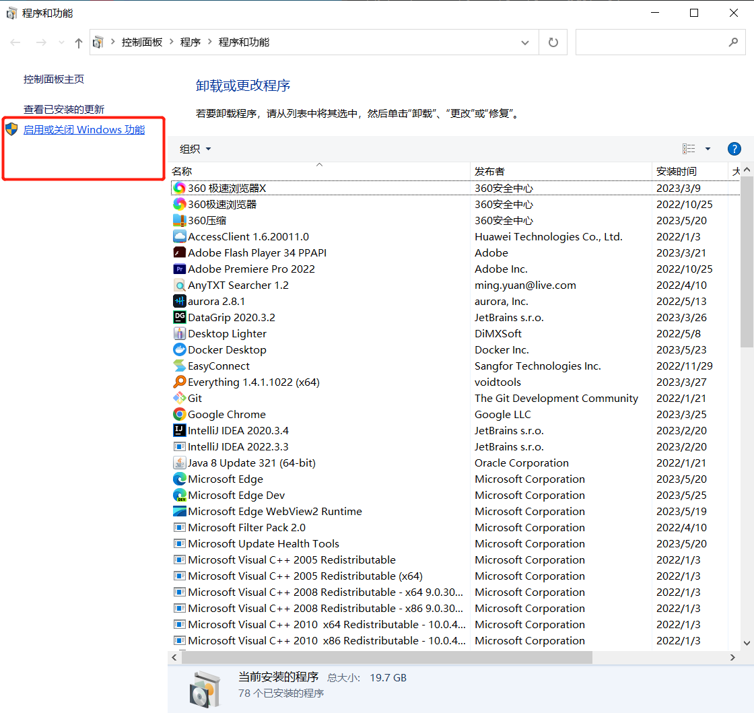Click the forward navigation arrow
Image resolution: width=754 pixels, height=713 pixels.
pyautogui.click(x=41, y=43)
